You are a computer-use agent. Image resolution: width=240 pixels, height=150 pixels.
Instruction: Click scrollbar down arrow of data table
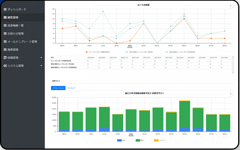pyautogui.click(x=233, y=73)
